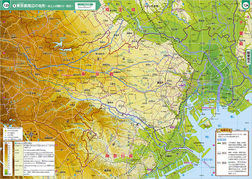The width and height of the screenshot is (252, 179).
Task: Click the scroll icon beside 歴史
Action: [x=219, y=163]
